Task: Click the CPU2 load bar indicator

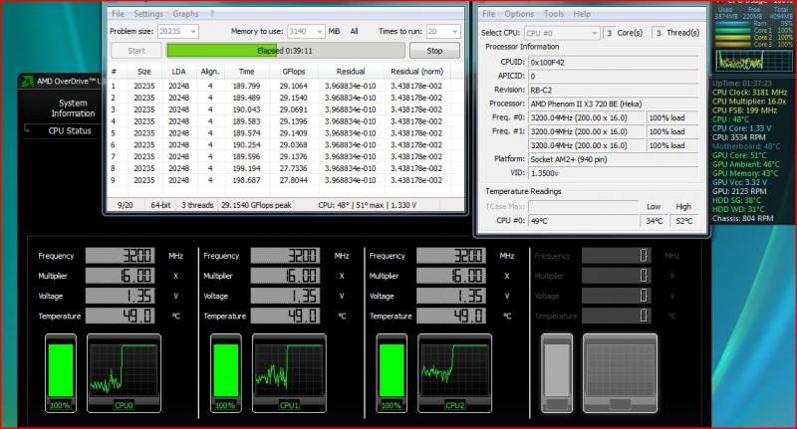Action: (392, 373)
